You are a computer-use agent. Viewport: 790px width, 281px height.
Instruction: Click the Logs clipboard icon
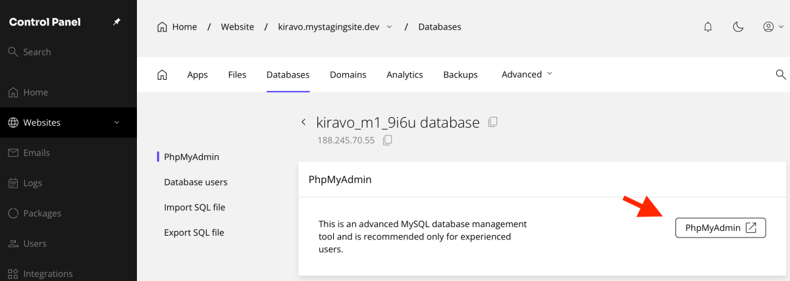pyautogui.click(x=13, y=183)
